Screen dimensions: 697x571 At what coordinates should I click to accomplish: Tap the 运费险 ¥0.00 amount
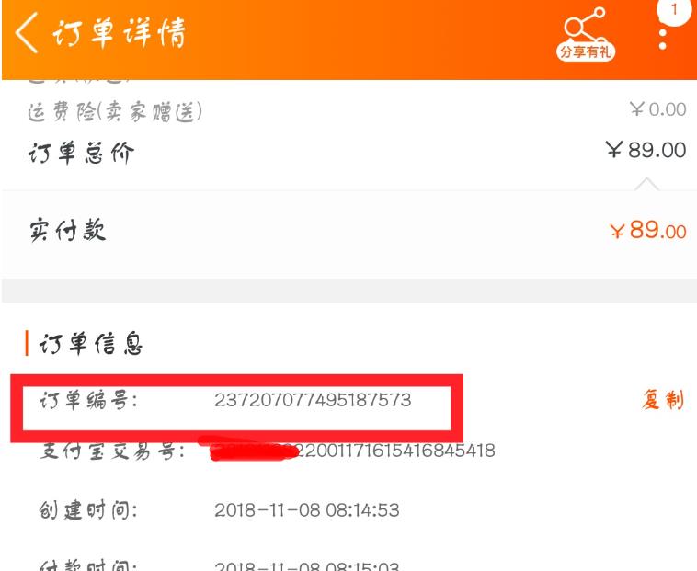click(x=657, y=109)
